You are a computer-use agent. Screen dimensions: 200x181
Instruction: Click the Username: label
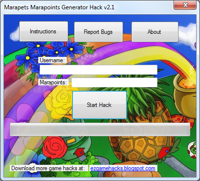pos(52,60)
